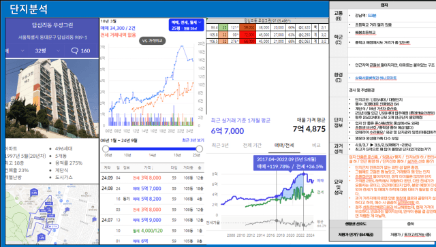This screenshot has width=436, height=247.
Task: Click the 7억 4,875 listing average value
Action: click(x=309, y=129)
